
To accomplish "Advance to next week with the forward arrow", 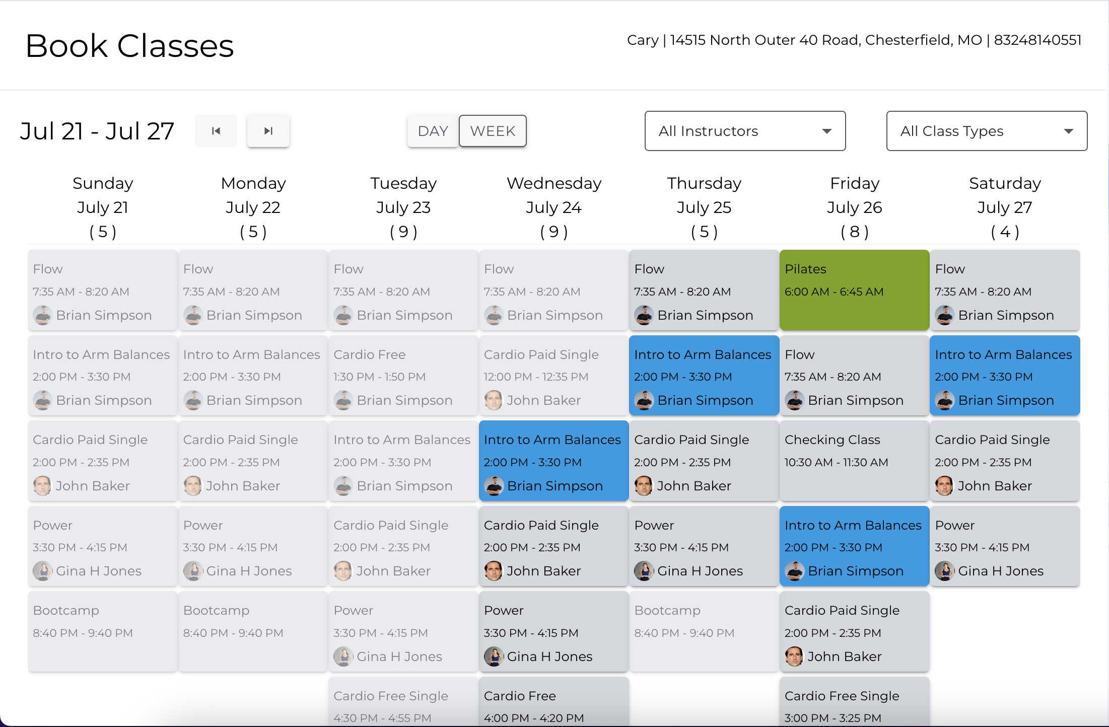I will (x=268, y=131).
